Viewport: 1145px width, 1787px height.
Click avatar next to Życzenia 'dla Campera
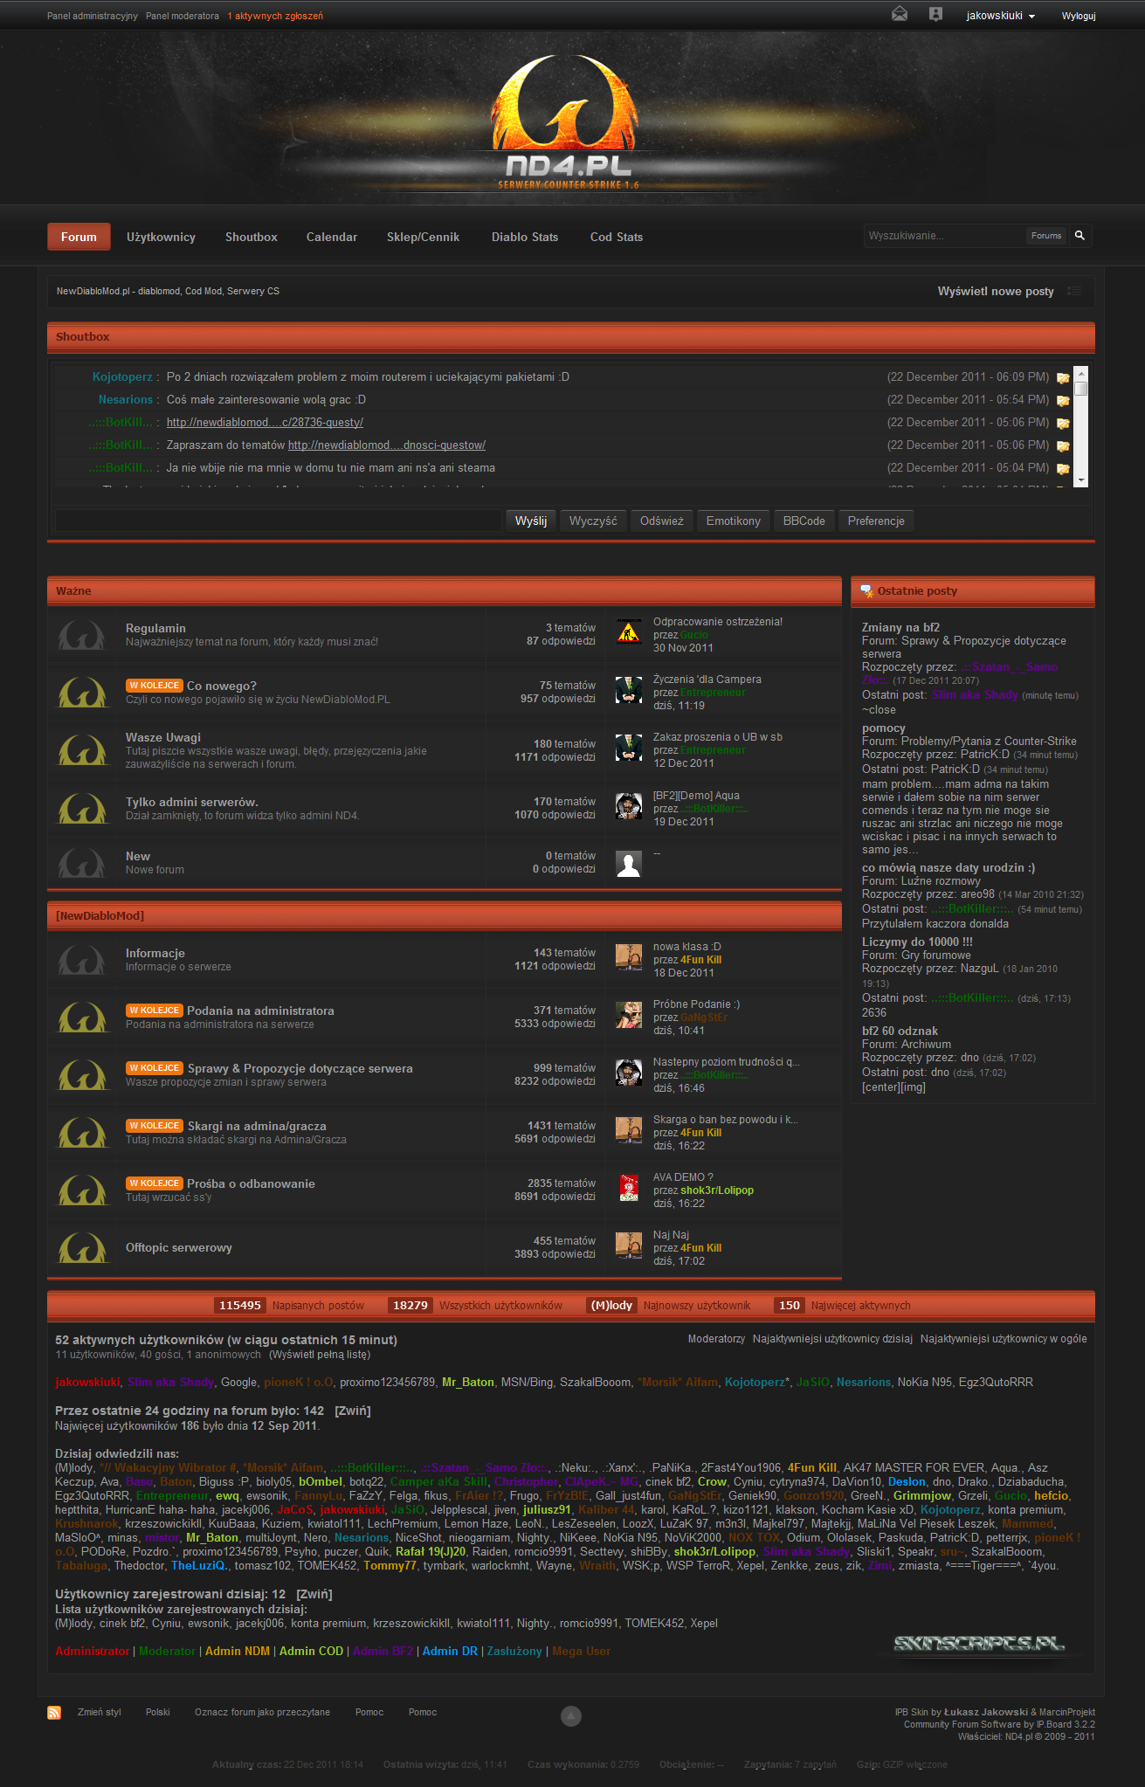pos(629,689)
